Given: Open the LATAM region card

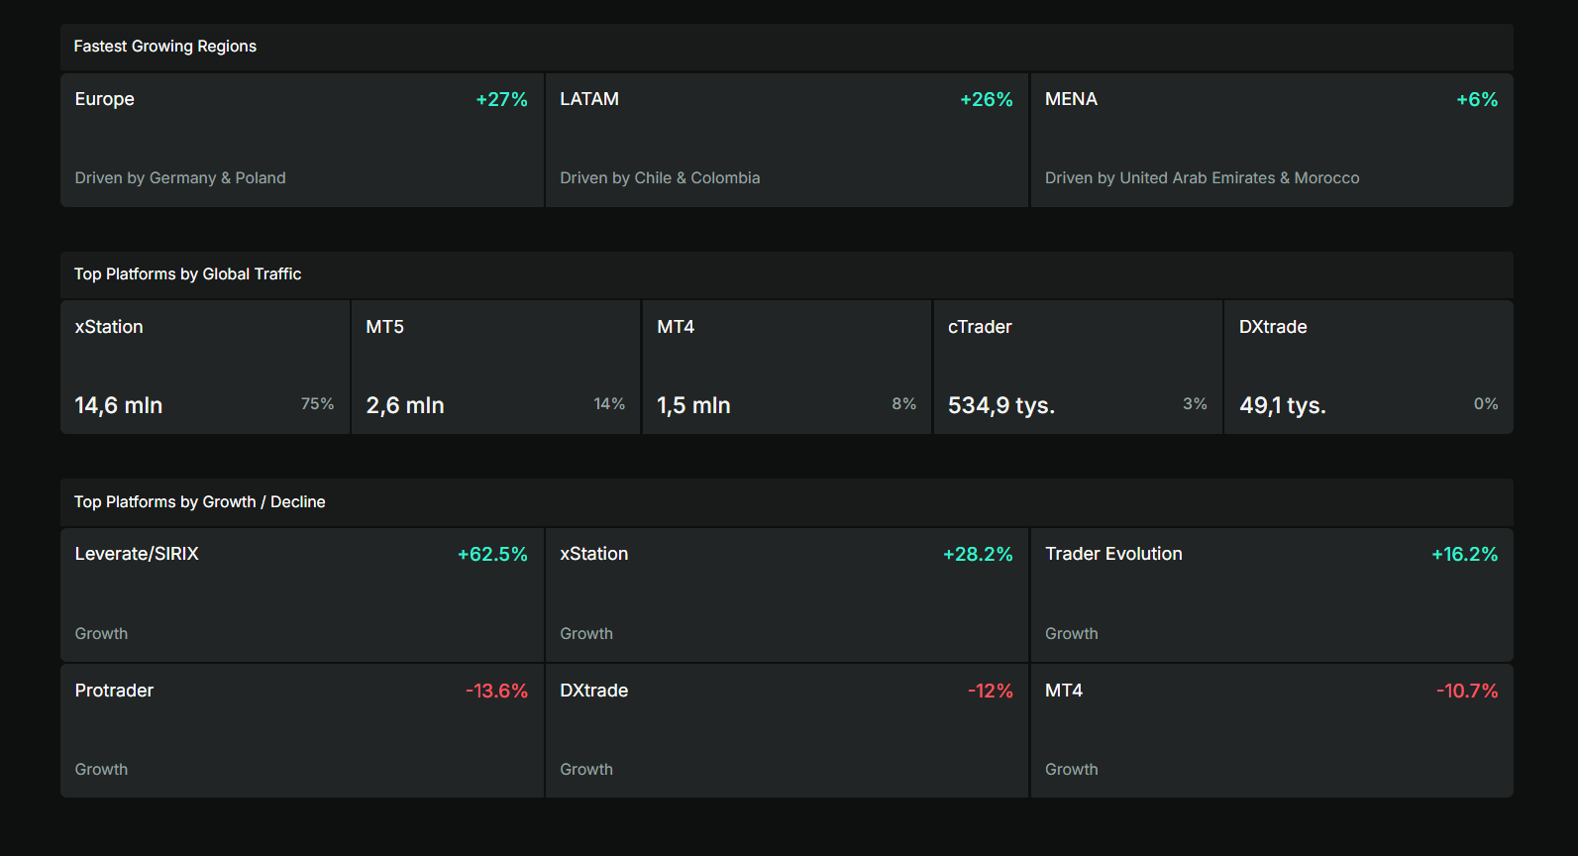Looking at the screenshot, I should [787, 140].
